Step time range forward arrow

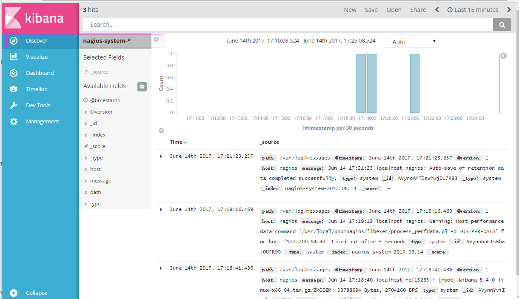coord(509,10)
